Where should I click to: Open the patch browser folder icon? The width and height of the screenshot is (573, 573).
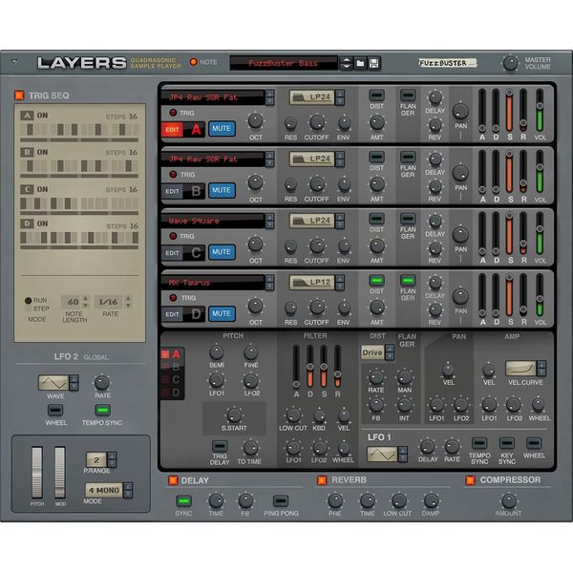click(360, 63)
